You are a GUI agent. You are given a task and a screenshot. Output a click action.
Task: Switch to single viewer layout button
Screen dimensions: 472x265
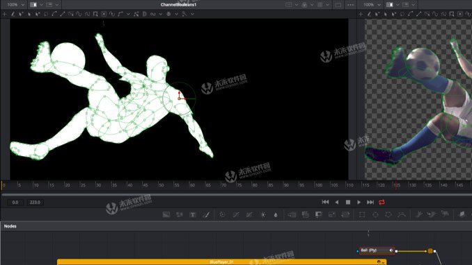338,5
